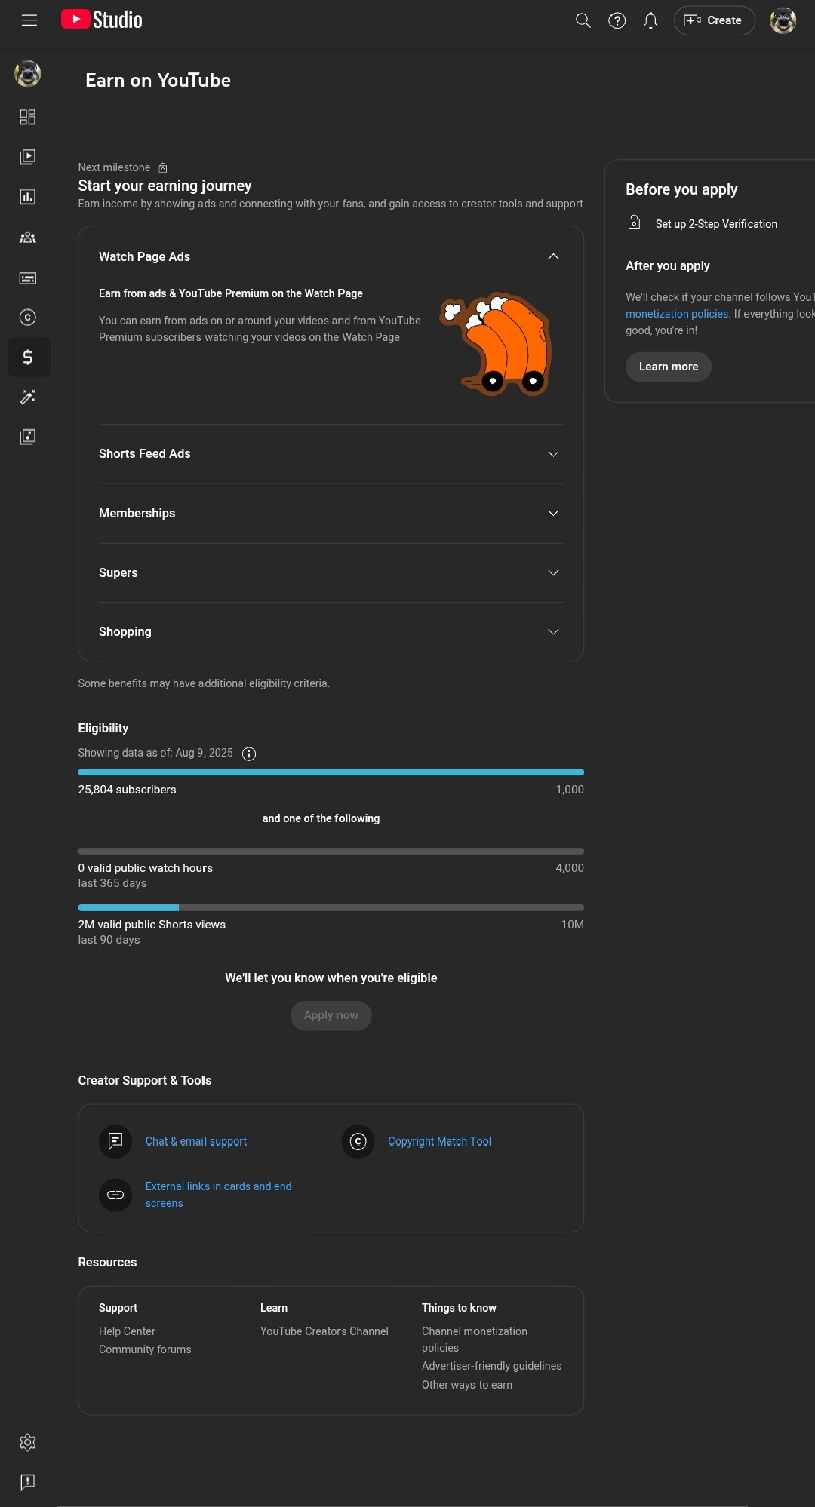Open the Audio library icon
815x1507 pixels.
pos(28,437)
